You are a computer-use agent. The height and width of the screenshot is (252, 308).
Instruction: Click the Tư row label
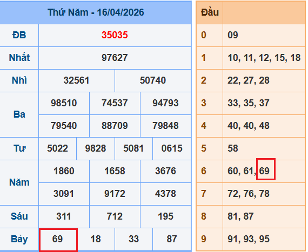click(19, 148)
